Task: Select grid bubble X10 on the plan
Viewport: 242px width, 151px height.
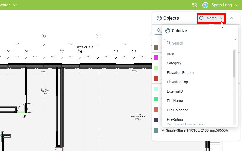Action: tap(62, 51)
